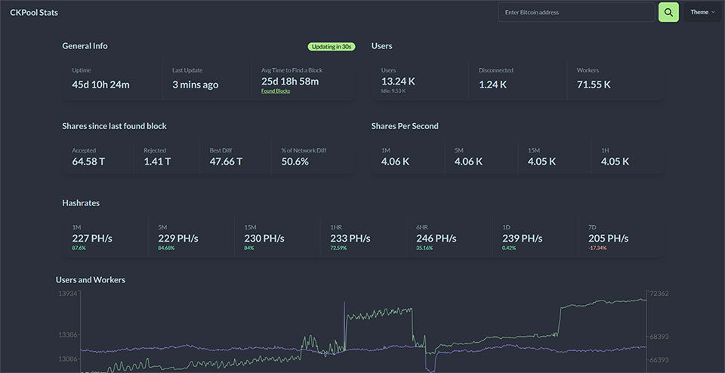The image size is (725, 373).
Task: Select the Last Update stat card
Action: (206, 79)
